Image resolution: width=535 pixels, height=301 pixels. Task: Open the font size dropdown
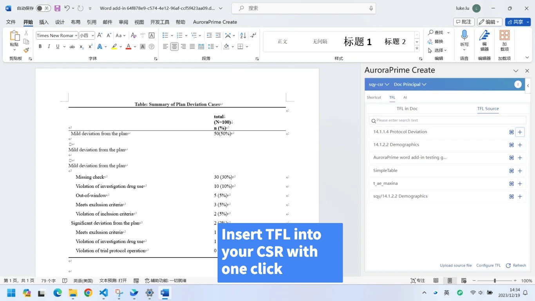click(93, 36)
